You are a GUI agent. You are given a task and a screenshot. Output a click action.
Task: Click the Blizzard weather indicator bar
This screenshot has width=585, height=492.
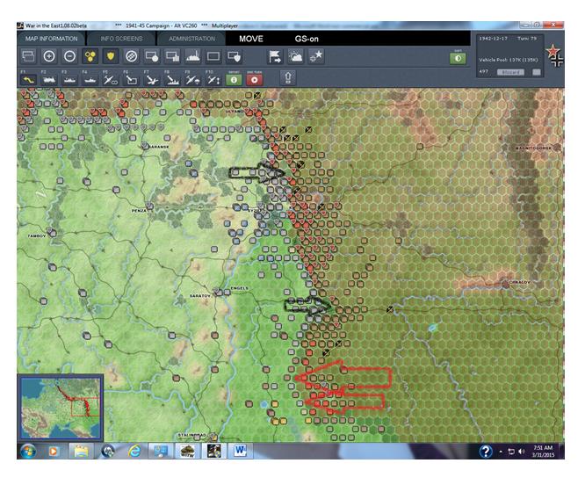[x=510, y=72]
